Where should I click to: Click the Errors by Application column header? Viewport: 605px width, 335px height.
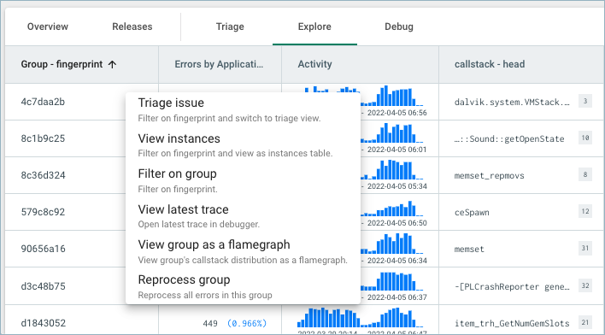(219, 64)
